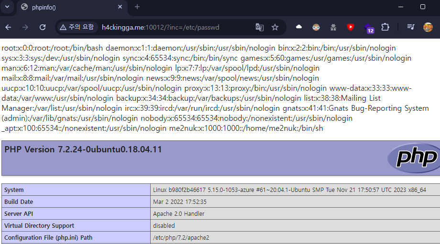The height and width of the screenshot is (244, 440).
Task: Click the gray figure extension icon
Action: (x=333, y=27)
